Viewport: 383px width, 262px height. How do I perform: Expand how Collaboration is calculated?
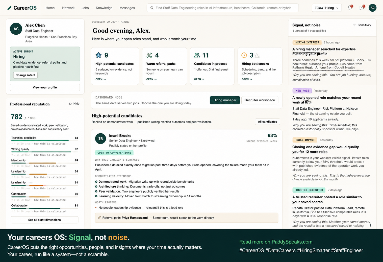tap(50, 211)
